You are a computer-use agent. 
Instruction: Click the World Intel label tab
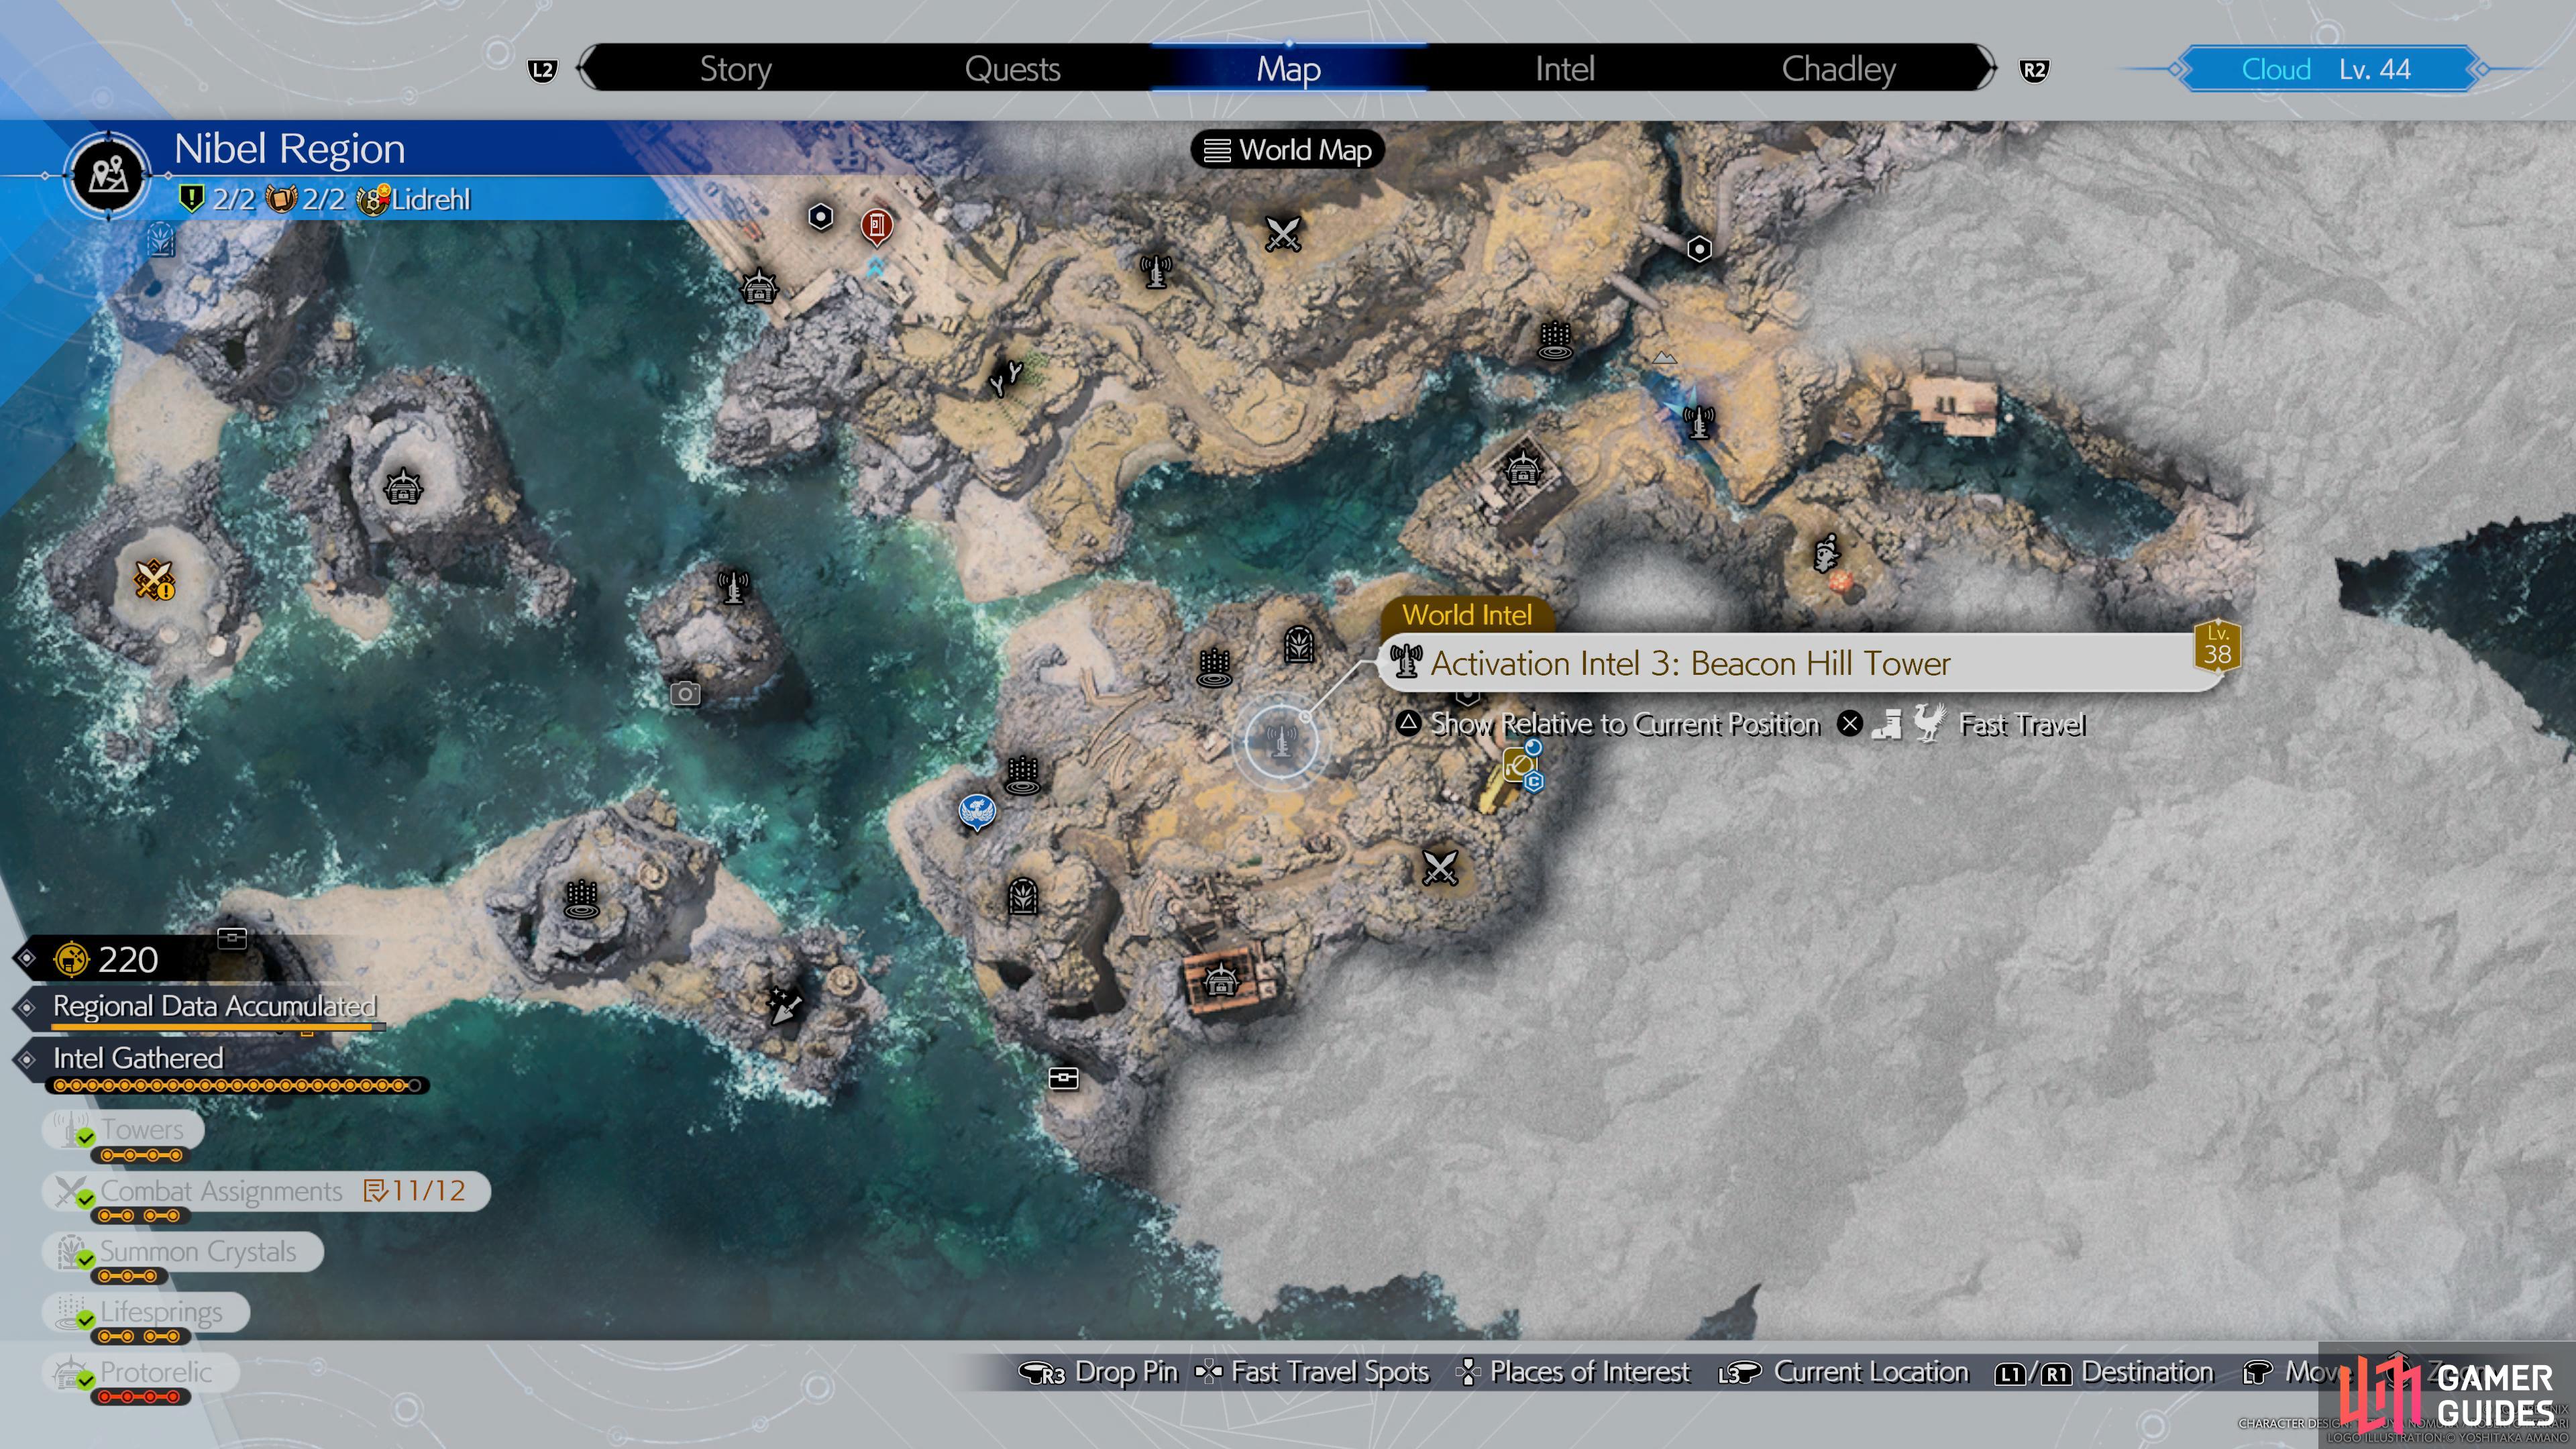point(1466,615)
